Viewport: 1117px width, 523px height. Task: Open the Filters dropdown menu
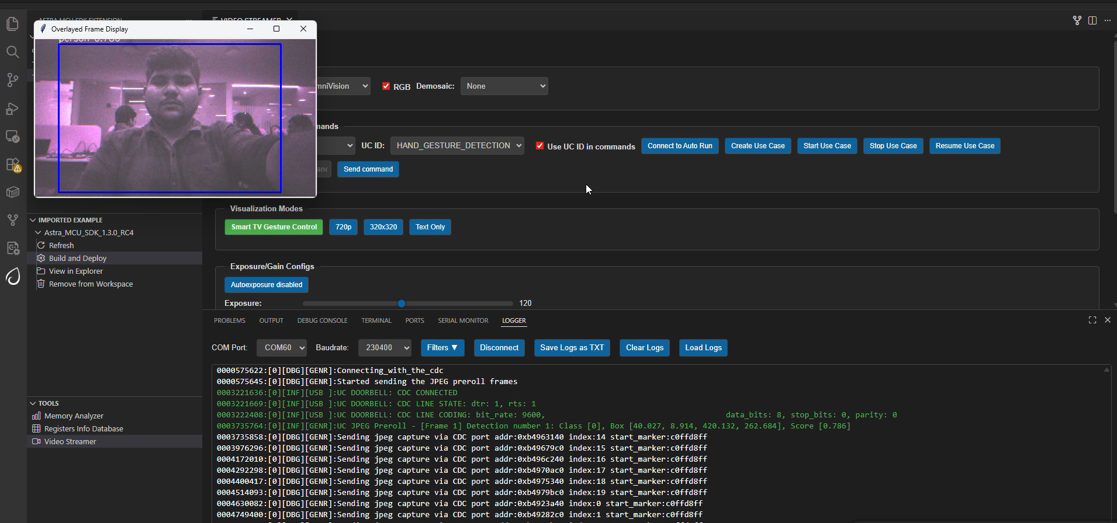[442, 348]
